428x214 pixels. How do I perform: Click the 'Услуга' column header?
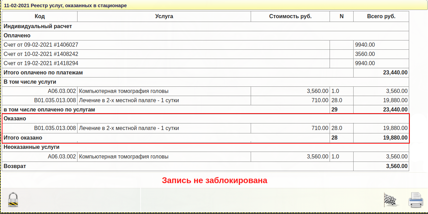point(164,16)
